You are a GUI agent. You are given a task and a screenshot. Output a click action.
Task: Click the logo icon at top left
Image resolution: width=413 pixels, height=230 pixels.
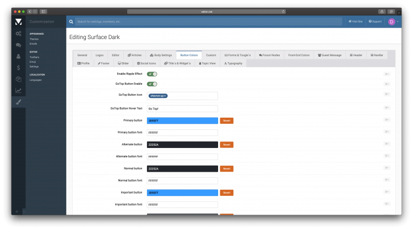(18, 21)
